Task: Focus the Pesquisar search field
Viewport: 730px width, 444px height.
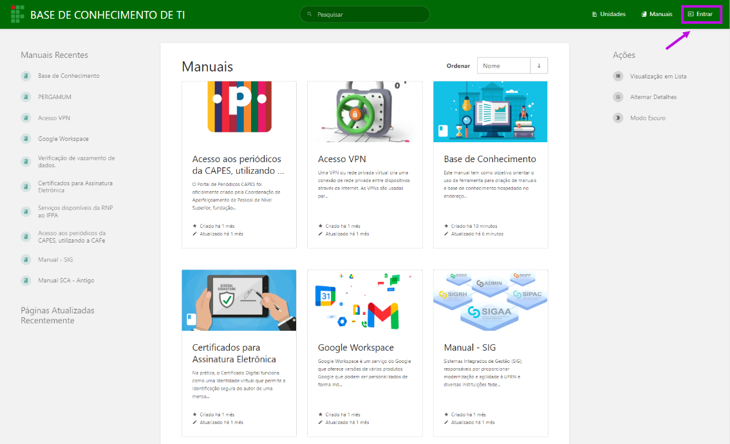Action: (x=364, y=14)
